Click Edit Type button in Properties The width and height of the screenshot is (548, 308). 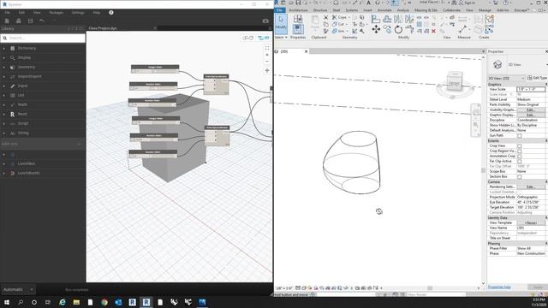point(537,78)
